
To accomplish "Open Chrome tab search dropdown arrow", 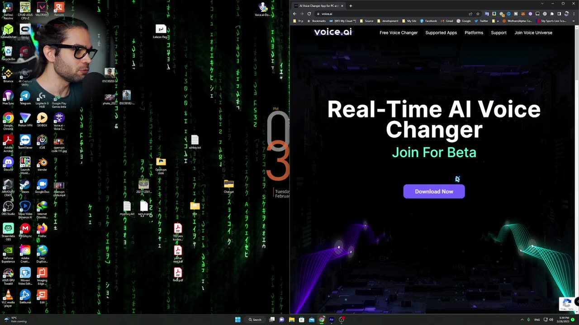I will [542, 4].
